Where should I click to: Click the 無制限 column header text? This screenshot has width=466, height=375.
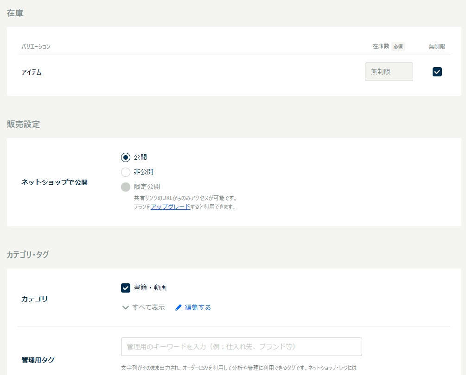pyautogui.click(x=437, y=46)
